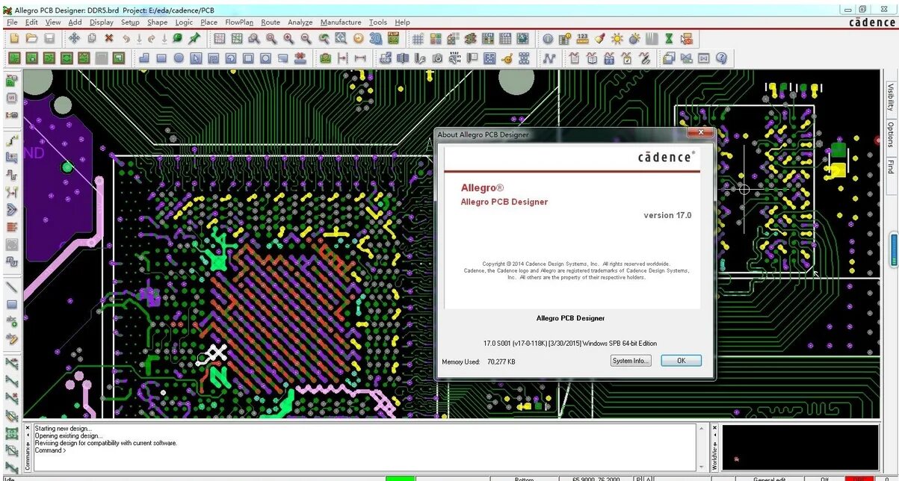The width and height of the screenshot is (899, 481).
Task: Click the Shape Select arrow icon
Action: click(x=196, y=58)
